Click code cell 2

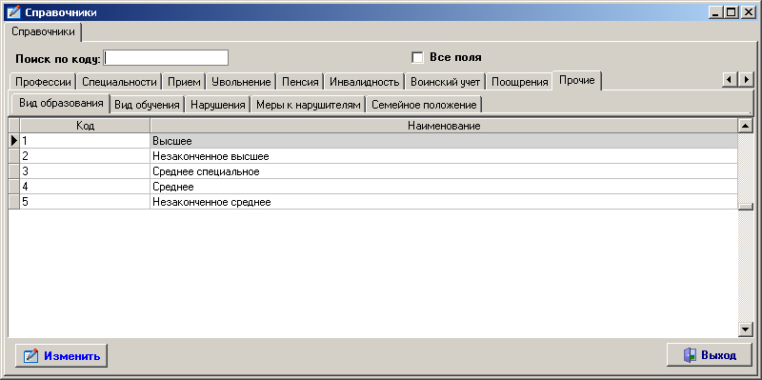[85, 156]
